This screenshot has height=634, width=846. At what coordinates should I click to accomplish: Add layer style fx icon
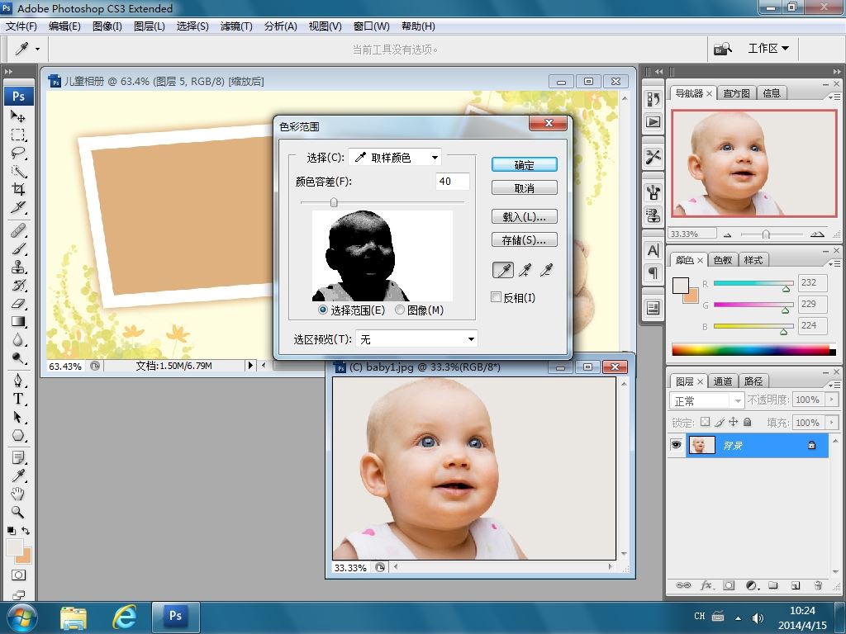click(706, 585)
